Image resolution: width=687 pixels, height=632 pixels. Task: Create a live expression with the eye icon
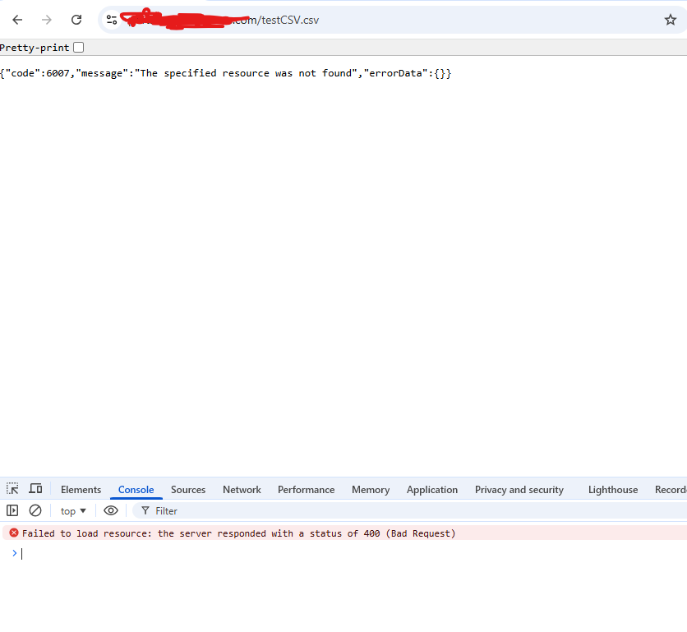(x=111, y=510)
